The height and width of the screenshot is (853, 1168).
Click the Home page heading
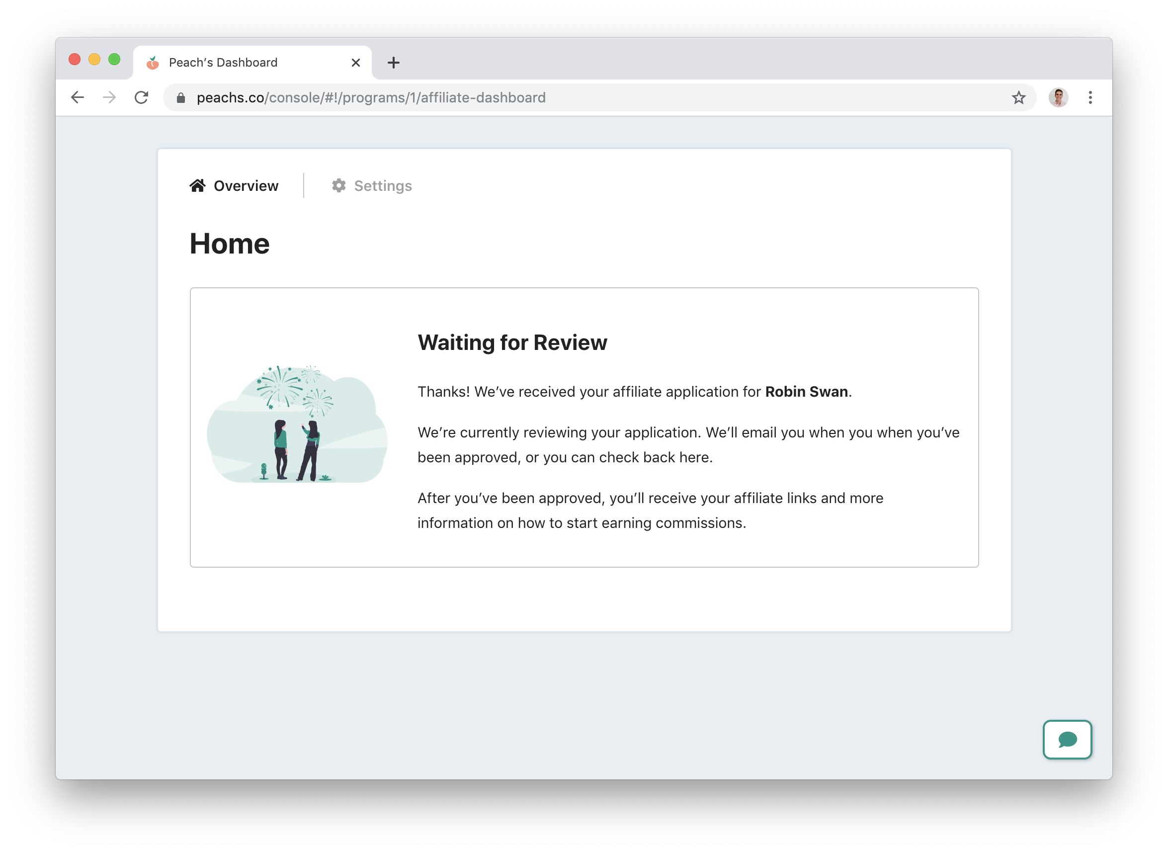229,244
